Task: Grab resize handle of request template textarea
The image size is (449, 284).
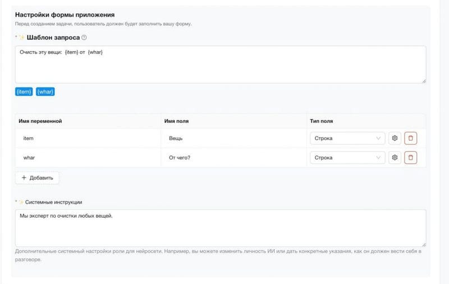Action: pos(424,81)
